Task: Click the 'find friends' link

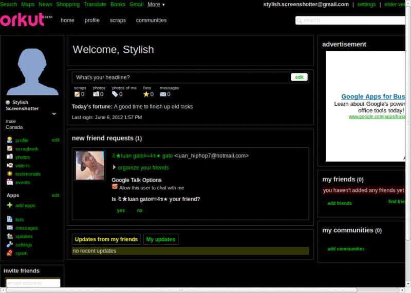Action: (x=397, y=201)
